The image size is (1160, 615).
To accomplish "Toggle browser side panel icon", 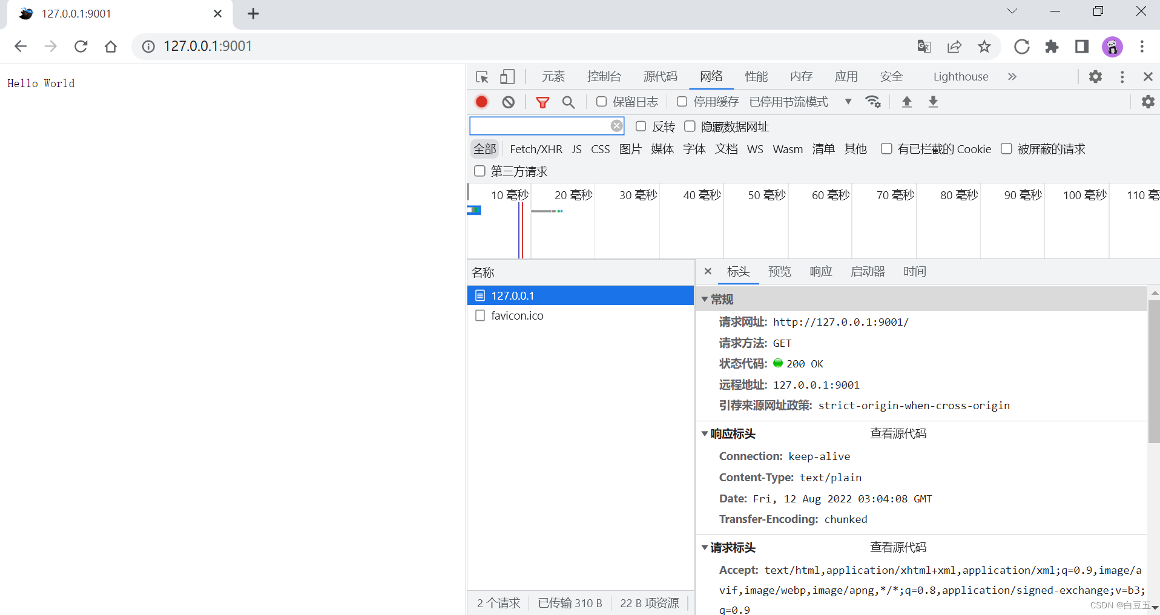I will click(x=1082, y=47).
